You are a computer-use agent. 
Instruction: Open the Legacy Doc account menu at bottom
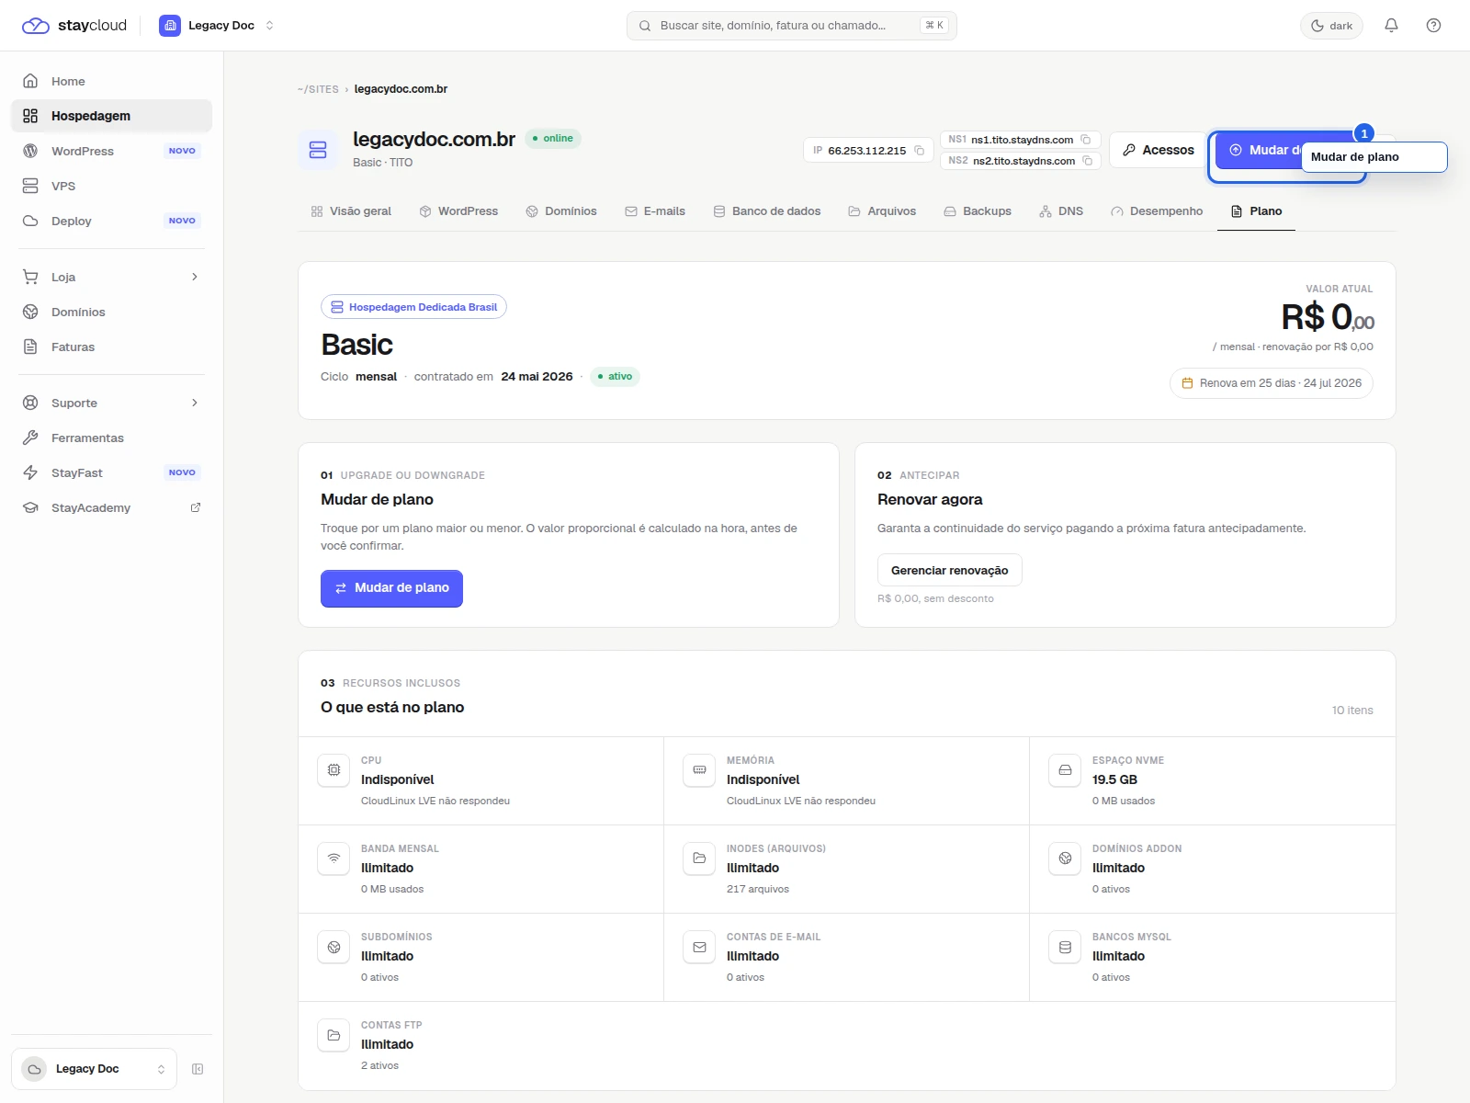coord(94,1069)
